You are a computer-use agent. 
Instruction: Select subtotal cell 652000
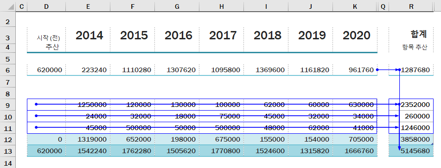[x=133, y=139]
